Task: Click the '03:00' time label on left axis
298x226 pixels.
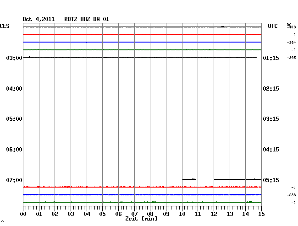Action: pyautogui.click(x=14, y=58)
